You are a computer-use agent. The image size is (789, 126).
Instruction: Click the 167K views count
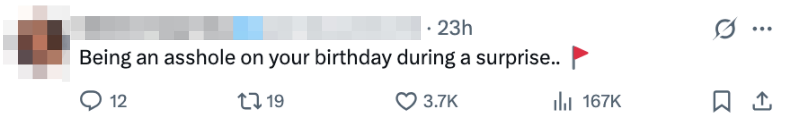pyautogui.click(x=602, y=101)
